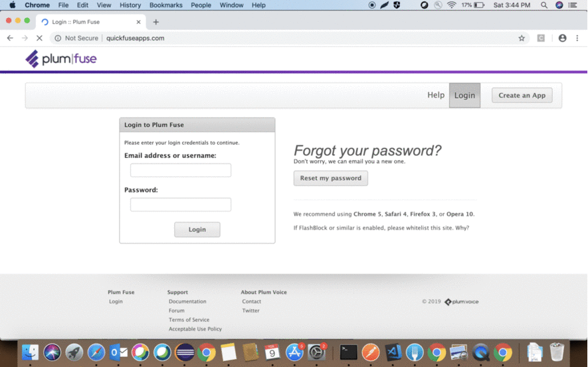588x367 pixels.
Task: Open Spotlight search in menu bar
Action: [543, 5]
